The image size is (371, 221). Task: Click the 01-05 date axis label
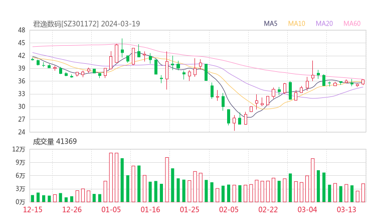pos(111,209)
